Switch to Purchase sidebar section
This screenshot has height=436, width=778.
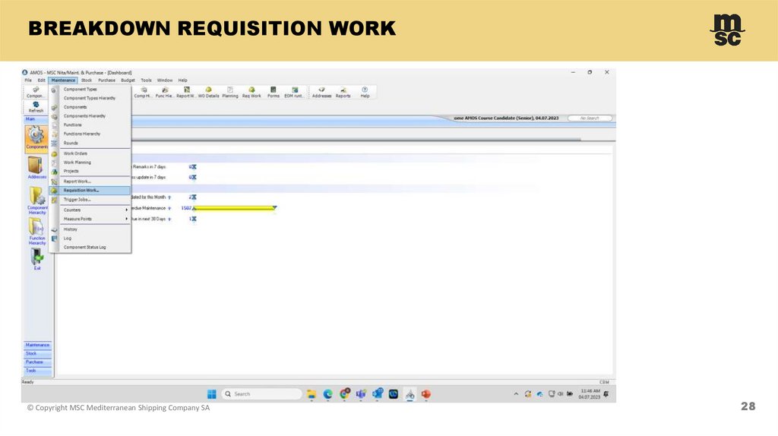click(x=38, y=362)
